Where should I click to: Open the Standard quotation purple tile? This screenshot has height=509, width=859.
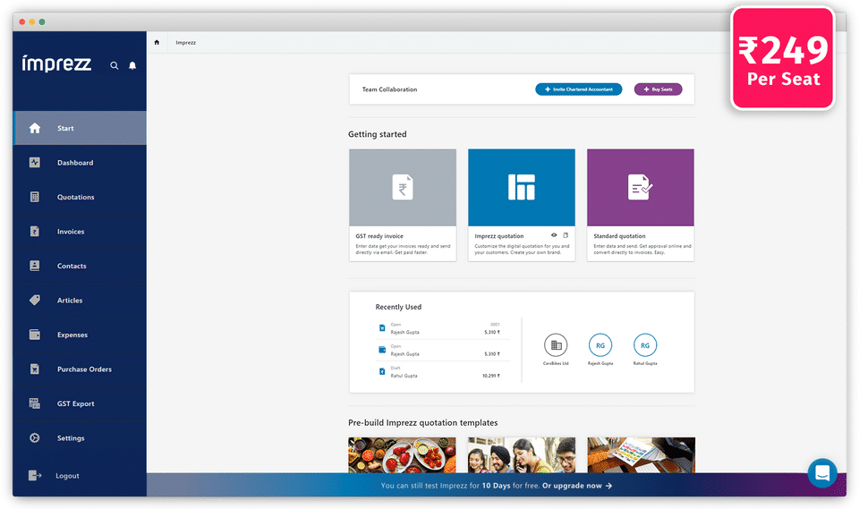(x=641, y=187)
